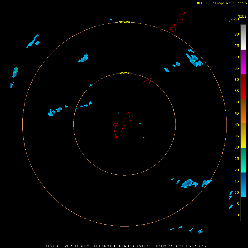
Task: Click the NIDS label above the color scale
Action: click(242, 17)
